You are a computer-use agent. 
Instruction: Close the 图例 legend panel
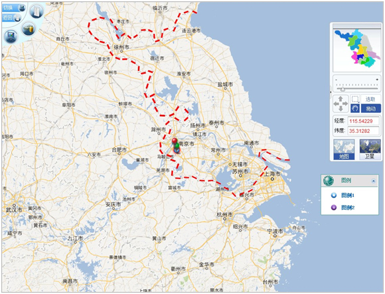tap(374, 181)
